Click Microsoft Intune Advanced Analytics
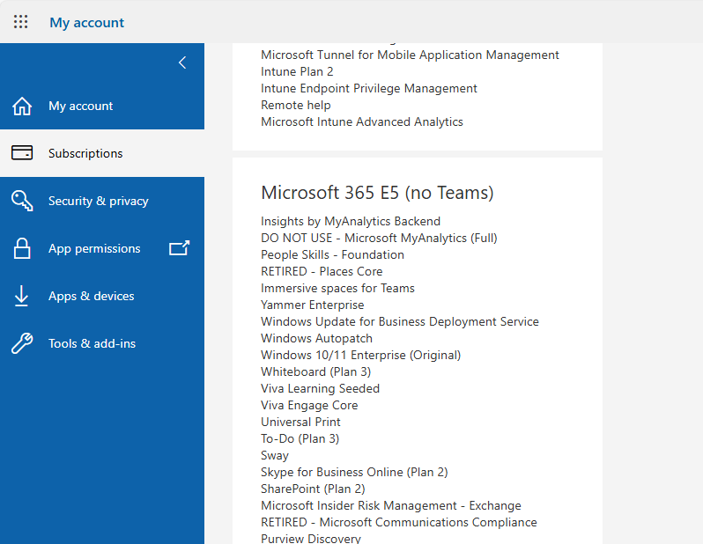Image resolution: width=703 pixels, height=544 pixels. click(362, 121)
